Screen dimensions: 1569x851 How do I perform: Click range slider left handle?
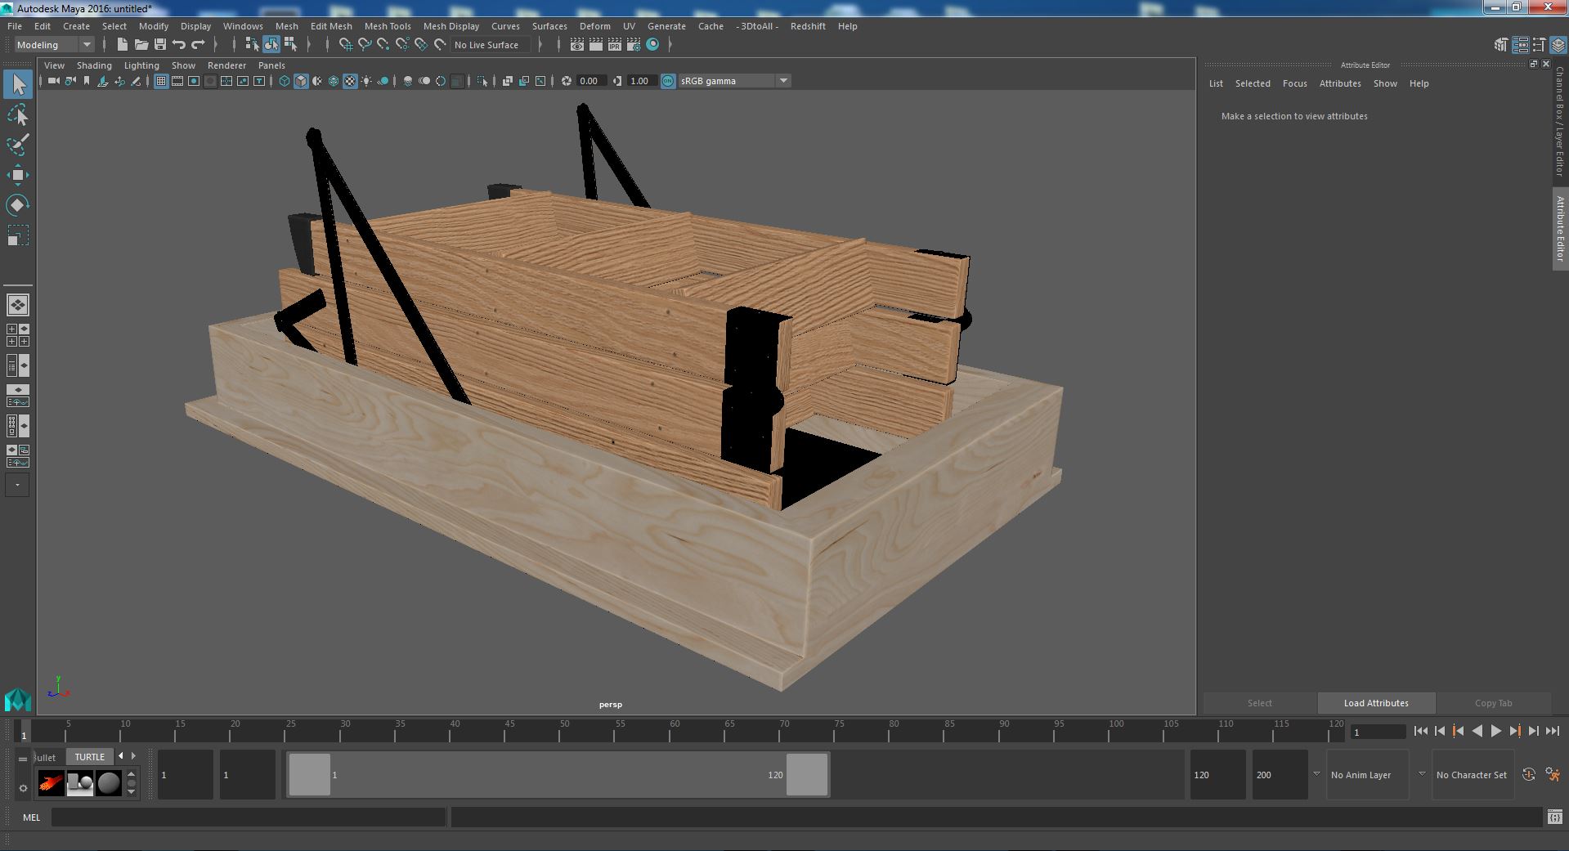[310, 775]
